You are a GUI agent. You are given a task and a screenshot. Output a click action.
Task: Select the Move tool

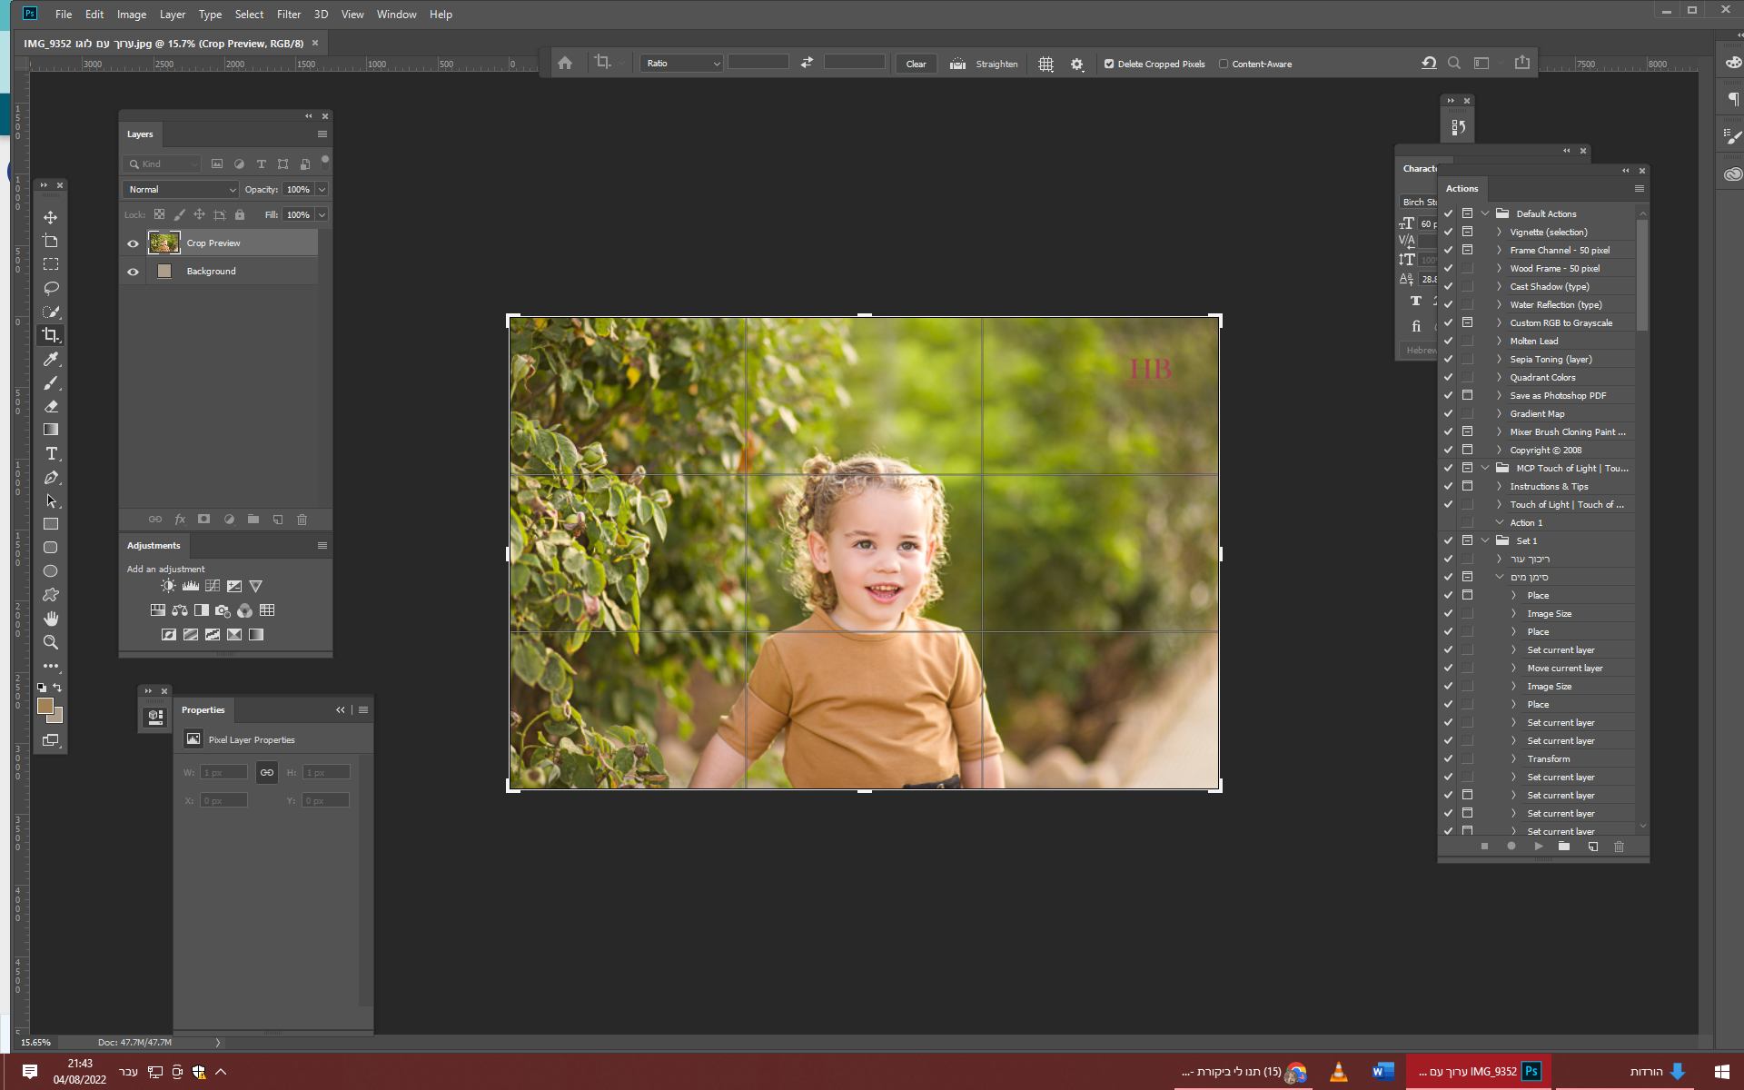tap(51, 217)
